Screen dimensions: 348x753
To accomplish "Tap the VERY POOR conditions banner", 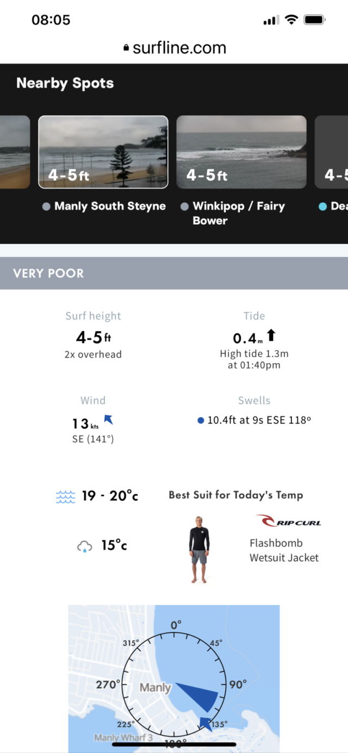I will pyautogui.click(x=174, y=273).
